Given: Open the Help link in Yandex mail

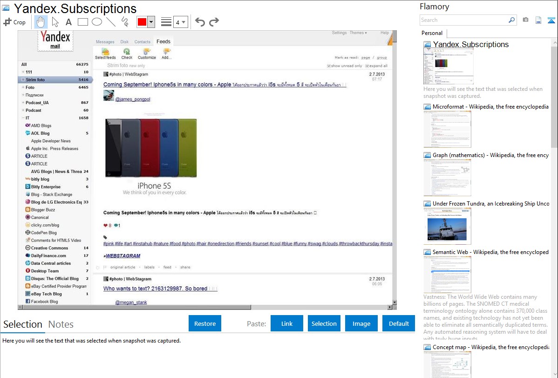Looking at the screenshot, I should click(x=384, y=33).
